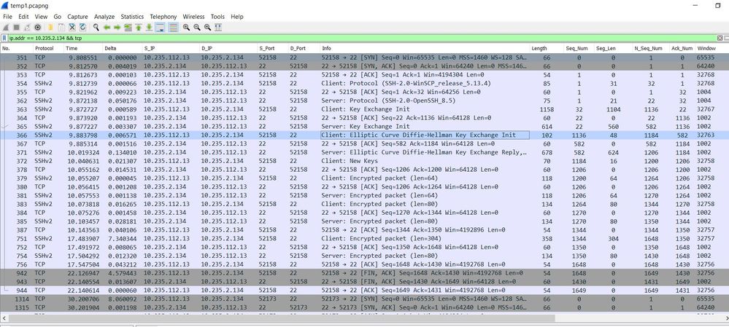The height and width of the screenshot is (327, 729).
Task: Open the Capture menu
Action: (77, 17)
